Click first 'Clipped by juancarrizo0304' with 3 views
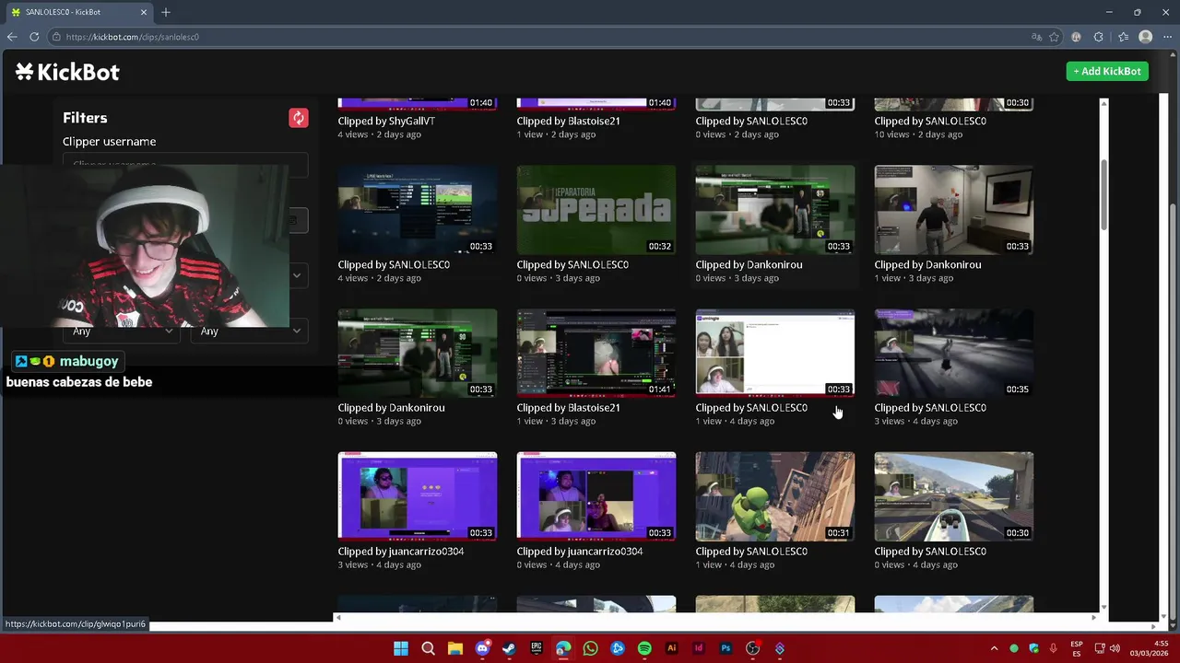This screenshot has width=1180, height=663. click(x=401, y=551)
